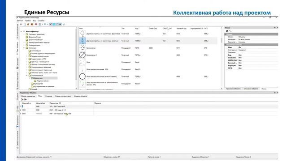Expand the Геодезические пункты folder
287x161 pixels.
27,56
